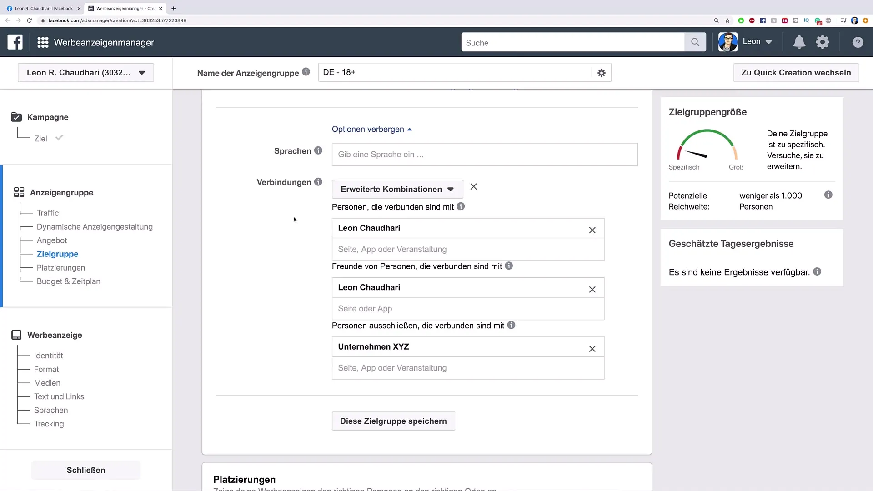The height and width of the screenshot is (491, 873).
Task: Click info icon next to Name der Anzeigengruppe
Action: (306, 72)
